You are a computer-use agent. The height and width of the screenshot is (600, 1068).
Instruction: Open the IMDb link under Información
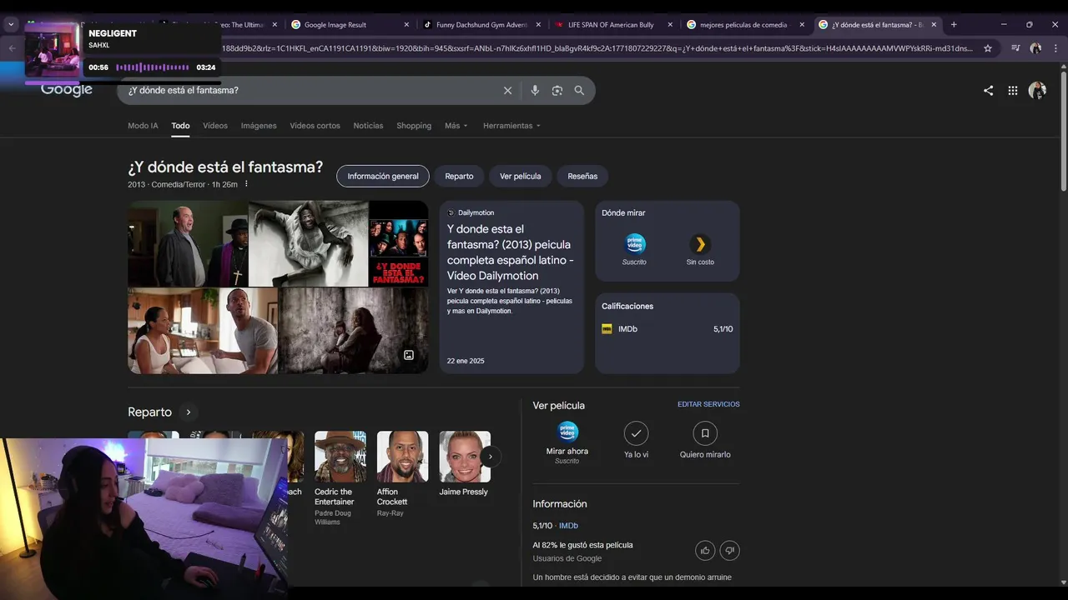tap(568, 526)
